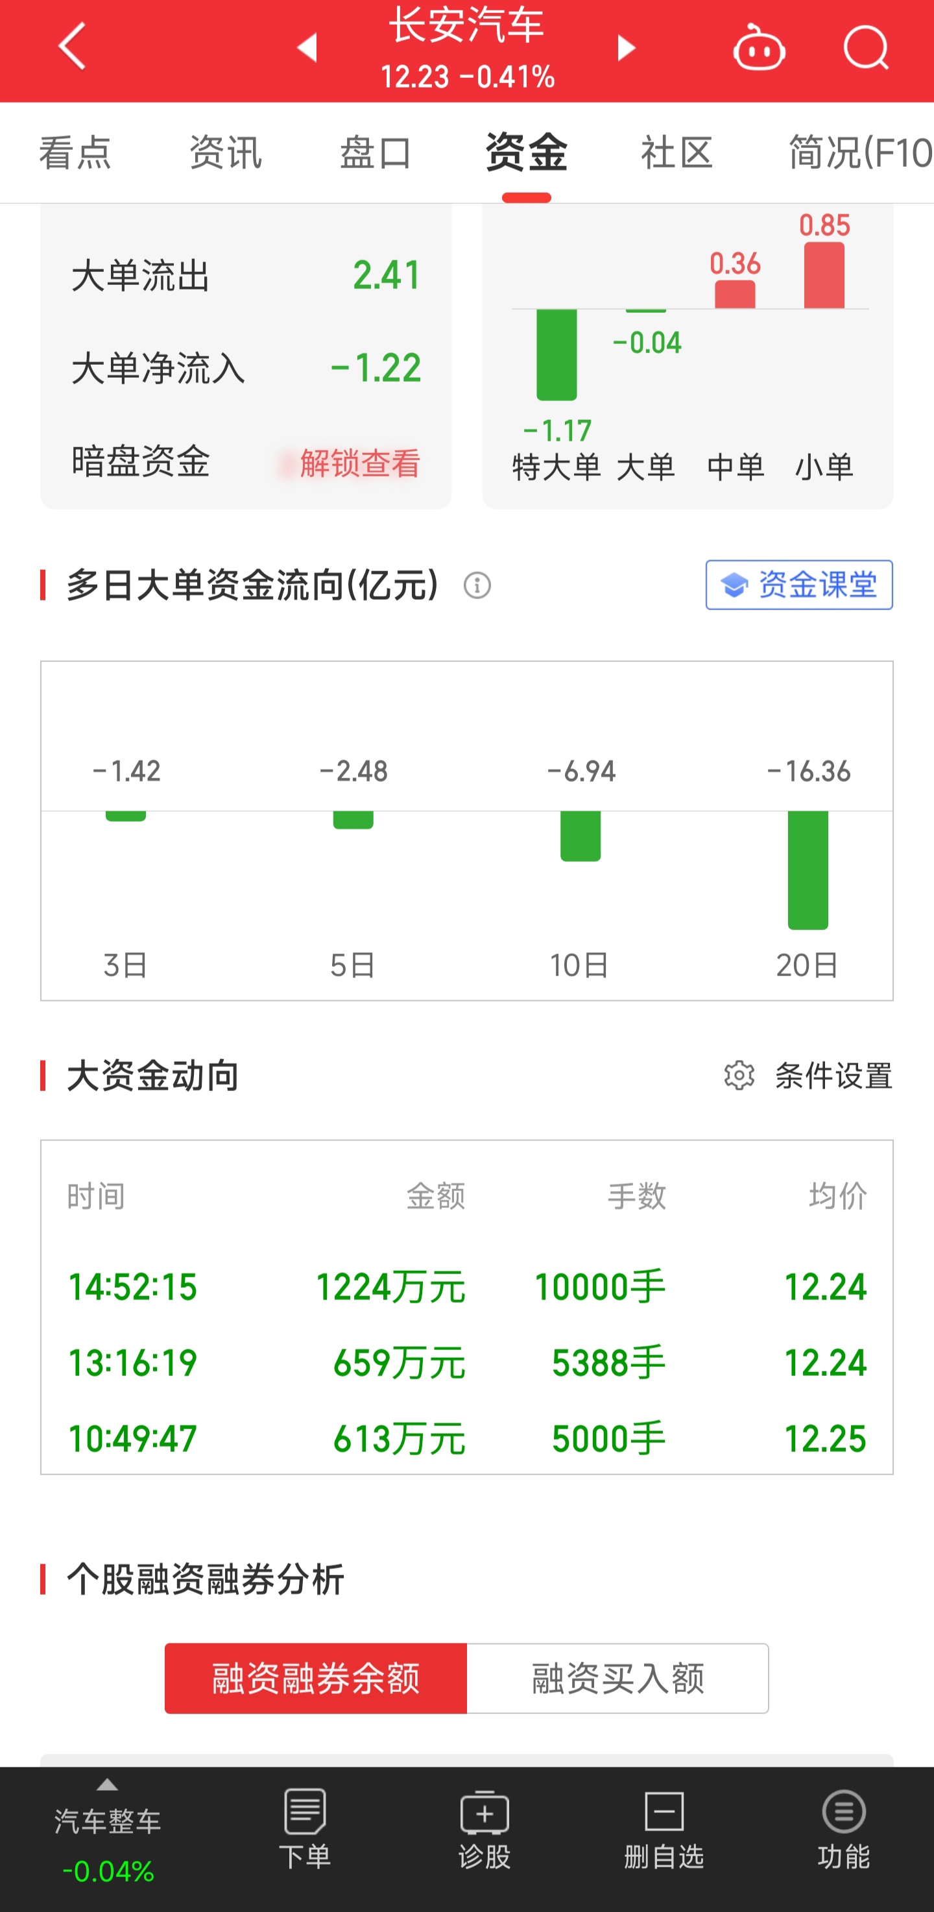934x1912 pixels.
Task: Select the 10:49:47 trade row
Action: coord(466,1438)
